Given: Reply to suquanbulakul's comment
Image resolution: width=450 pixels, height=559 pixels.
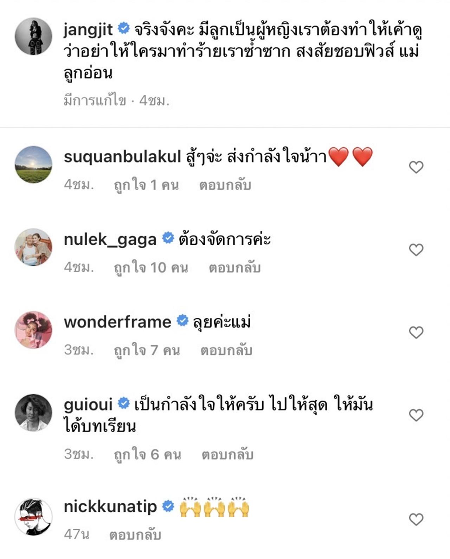Looking at the screenshot, I should click(x=225, y=185).
